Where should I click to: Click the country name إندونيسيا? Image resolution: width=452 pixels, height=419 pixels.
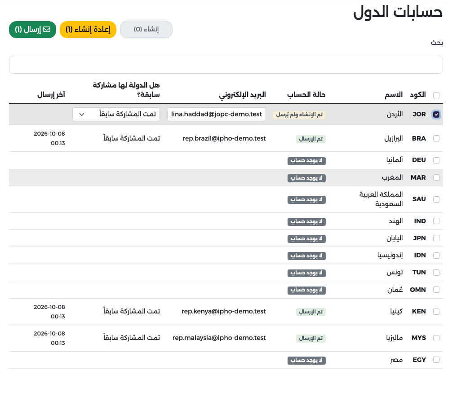(390, 256)
